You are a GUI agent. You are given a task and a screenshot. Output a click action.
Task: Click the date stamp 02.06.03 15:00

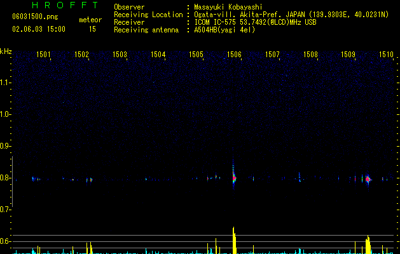tap(39, 29)
